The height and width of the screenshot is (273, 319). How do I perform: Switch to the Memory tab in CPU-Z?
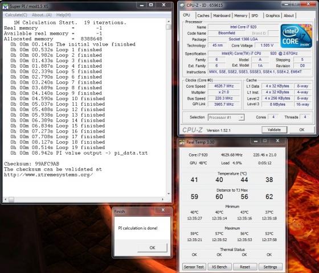240,16
